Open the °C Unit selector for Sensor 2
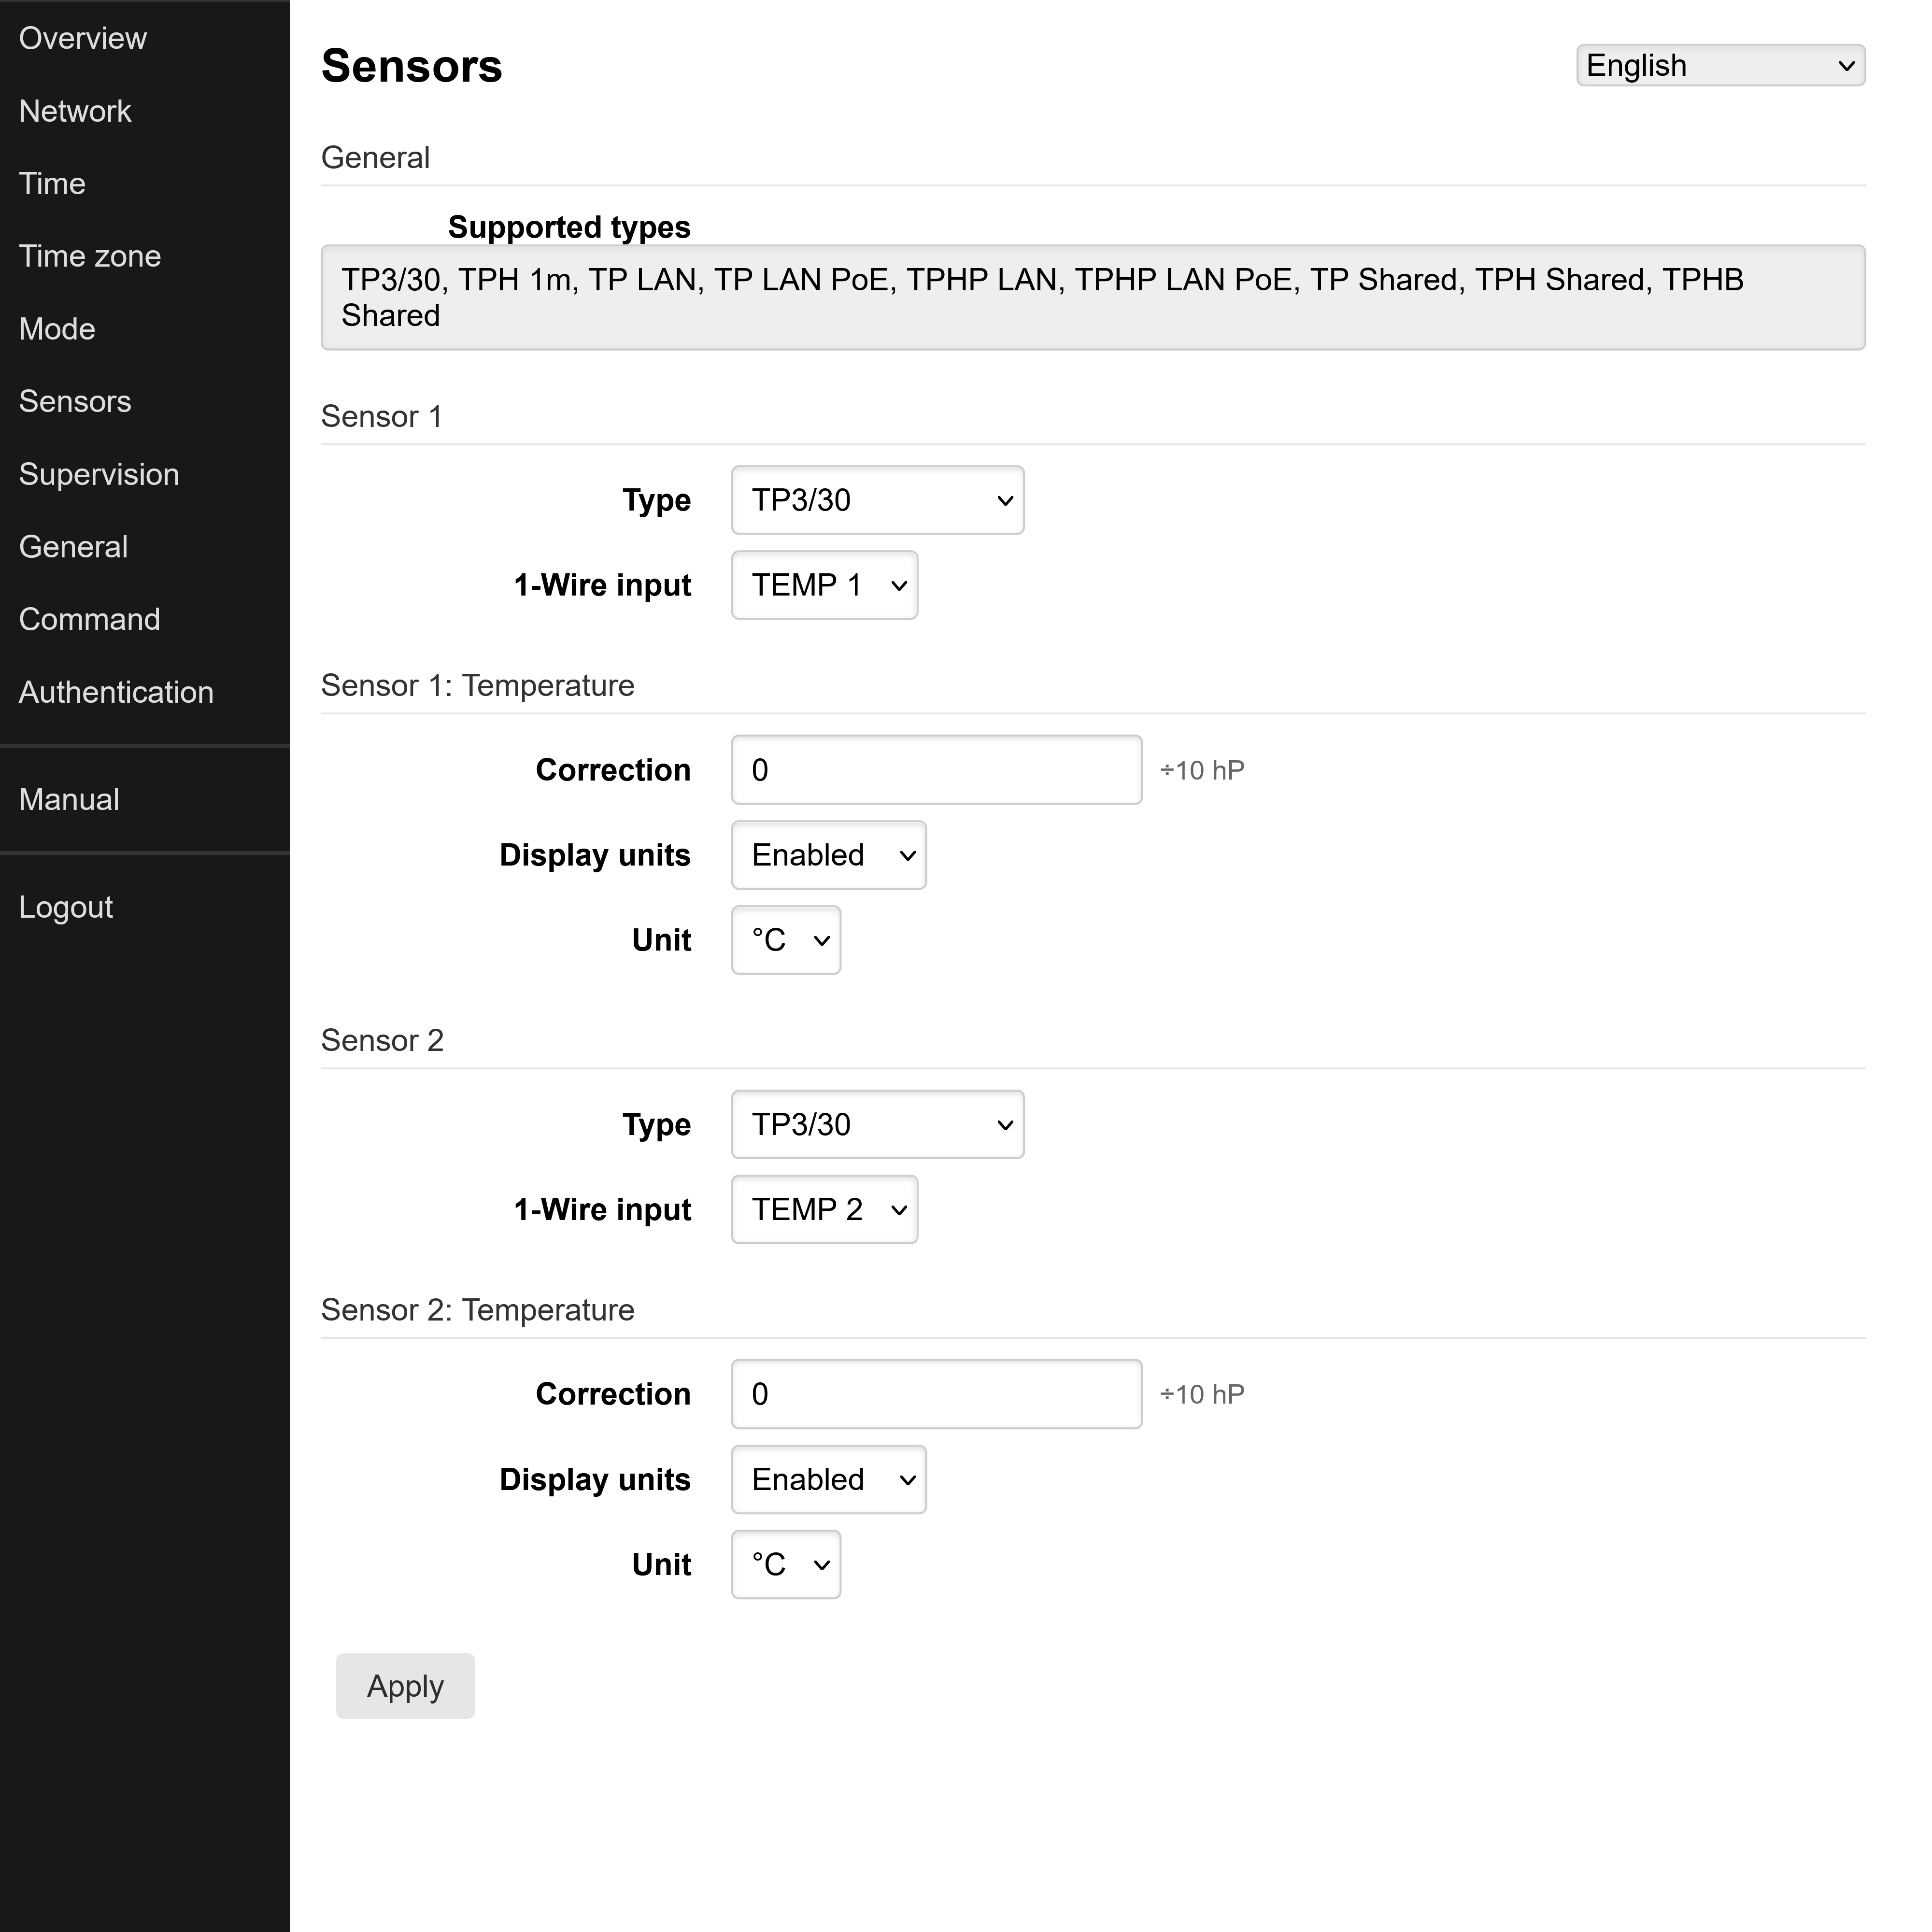 coord(785,1564)
